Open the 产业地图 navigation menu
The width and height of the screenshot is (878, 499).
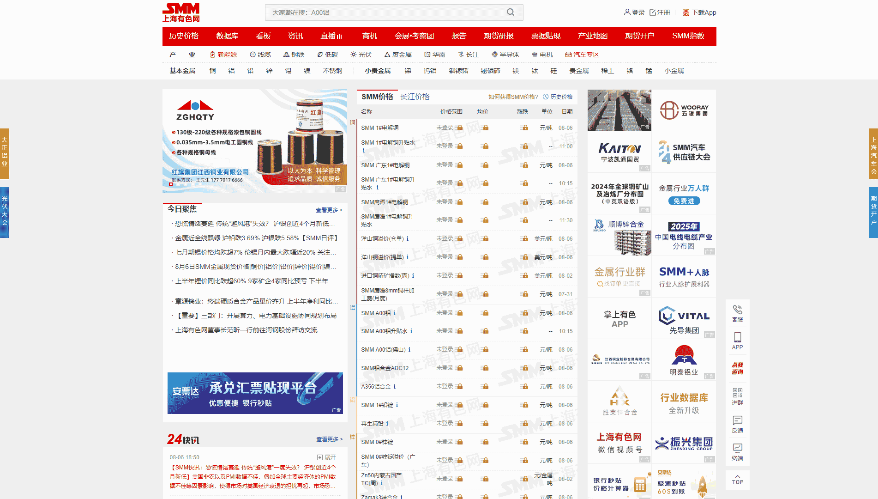(x=593, y=36)
